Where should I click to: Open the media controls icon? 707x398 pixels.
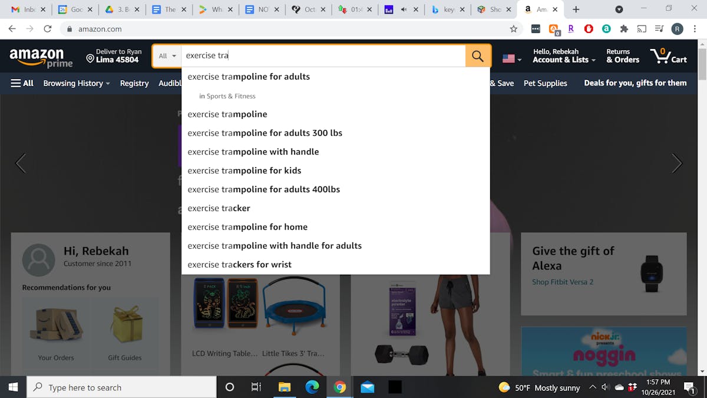click(659, 28)
